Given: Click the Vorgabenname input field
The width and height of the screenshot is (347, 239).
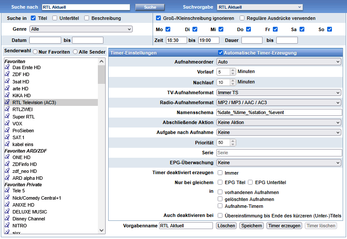Looking at the screenshot, I should coord(186,226).
